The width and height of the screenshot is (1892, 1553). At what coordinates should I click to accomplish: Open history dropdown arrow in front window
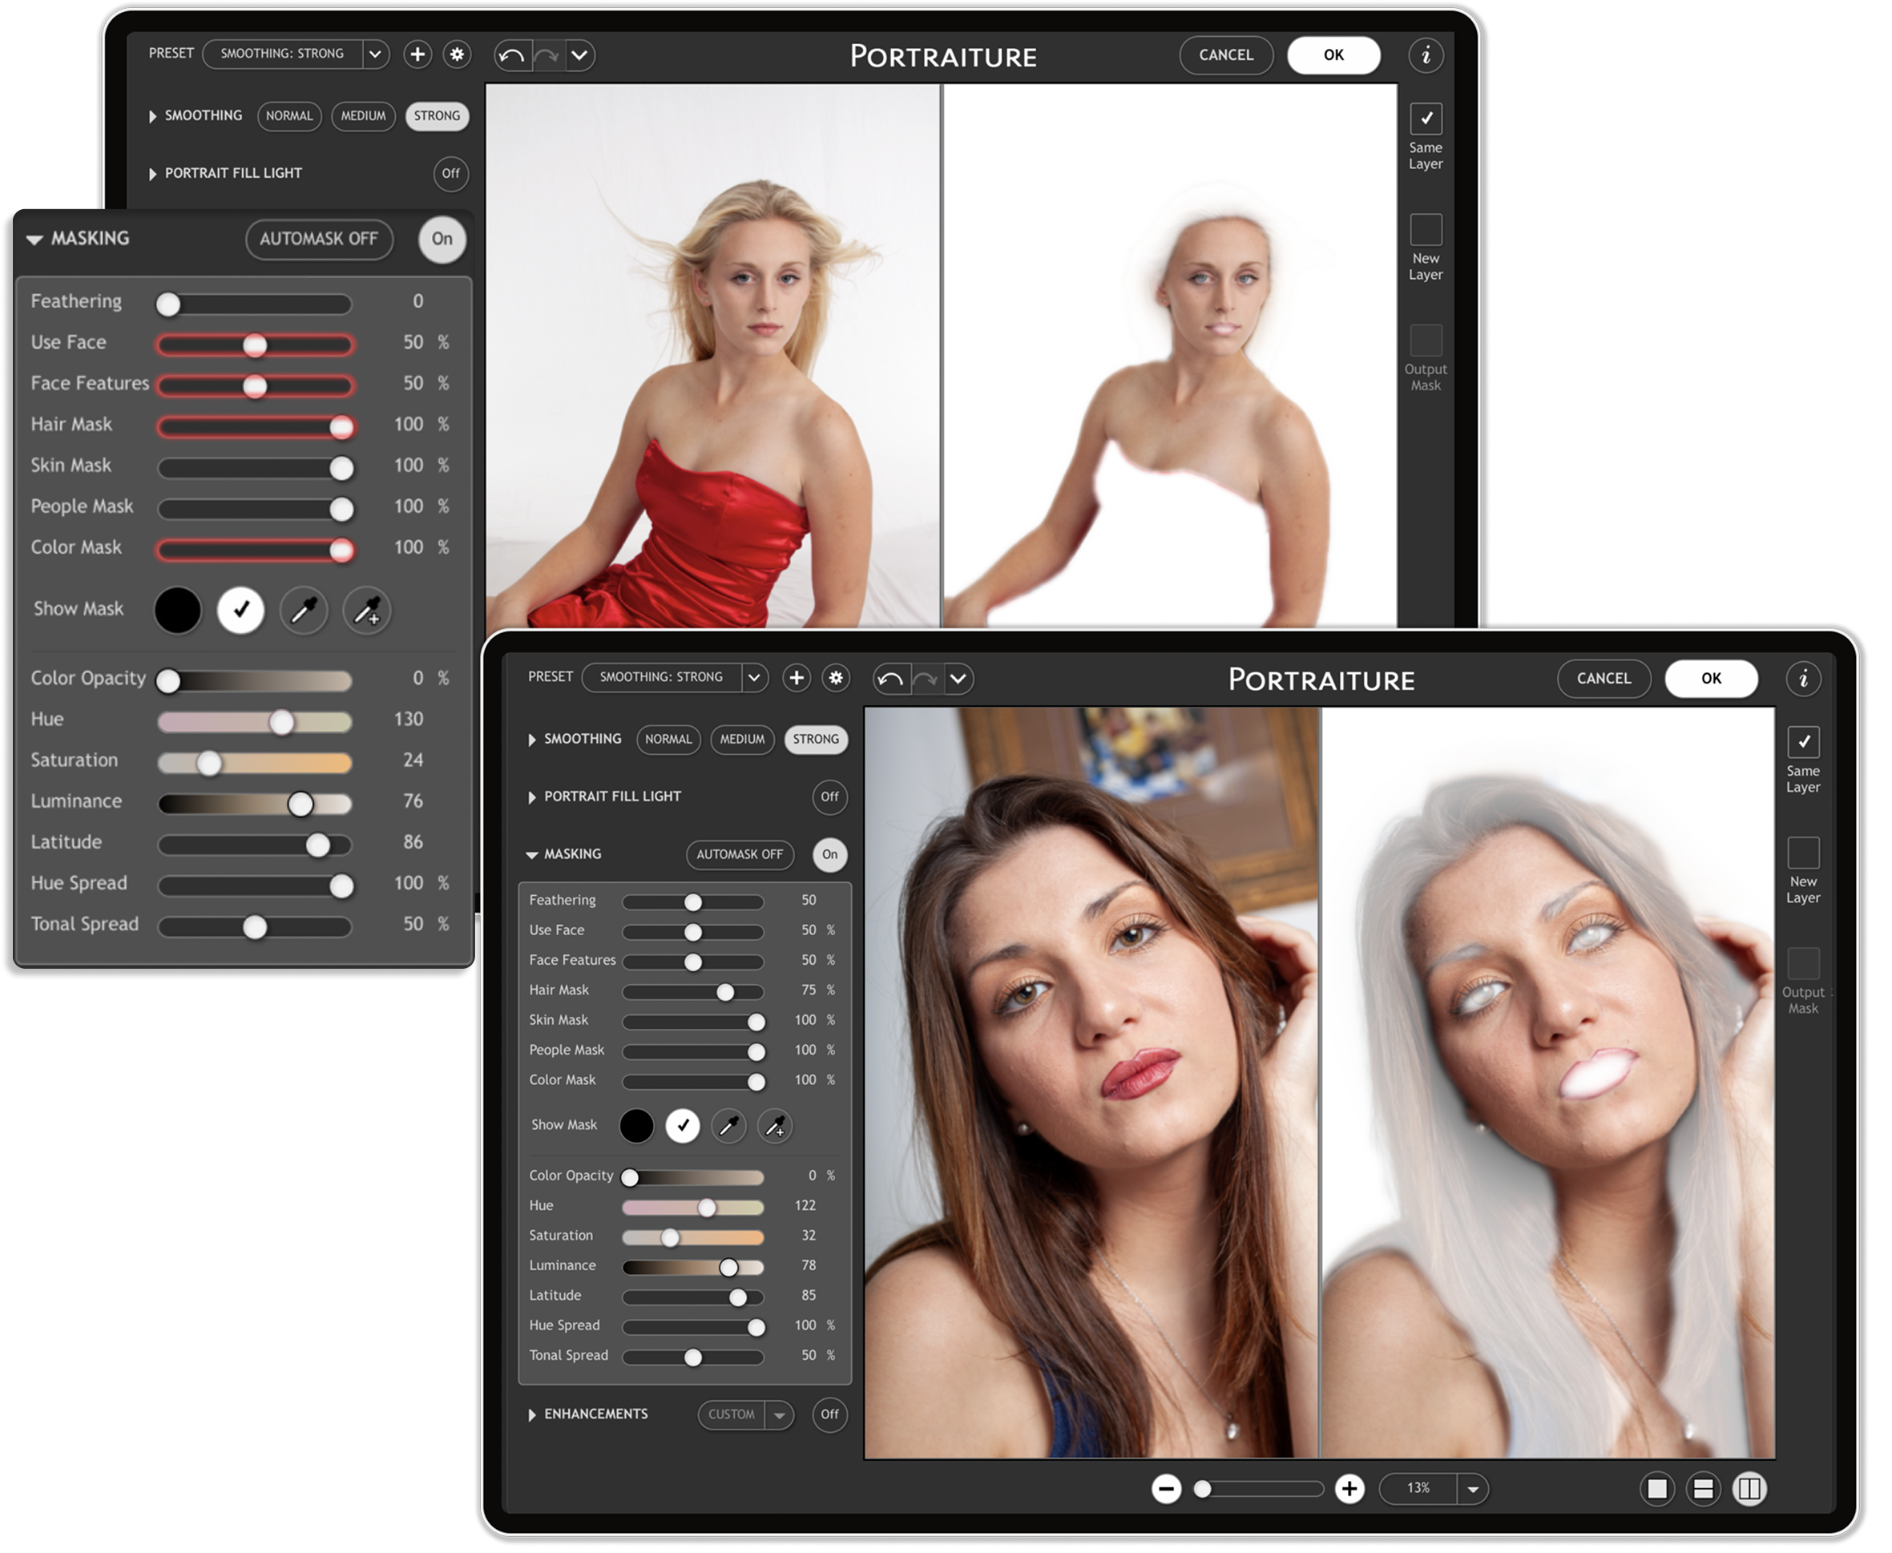[x=958, y=679]
